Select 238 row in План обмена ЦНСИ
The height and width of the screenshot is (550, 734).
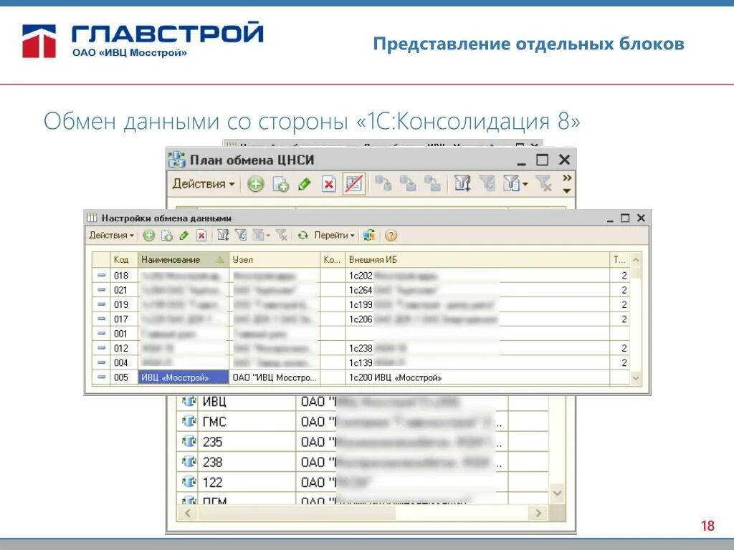point(362,462)
